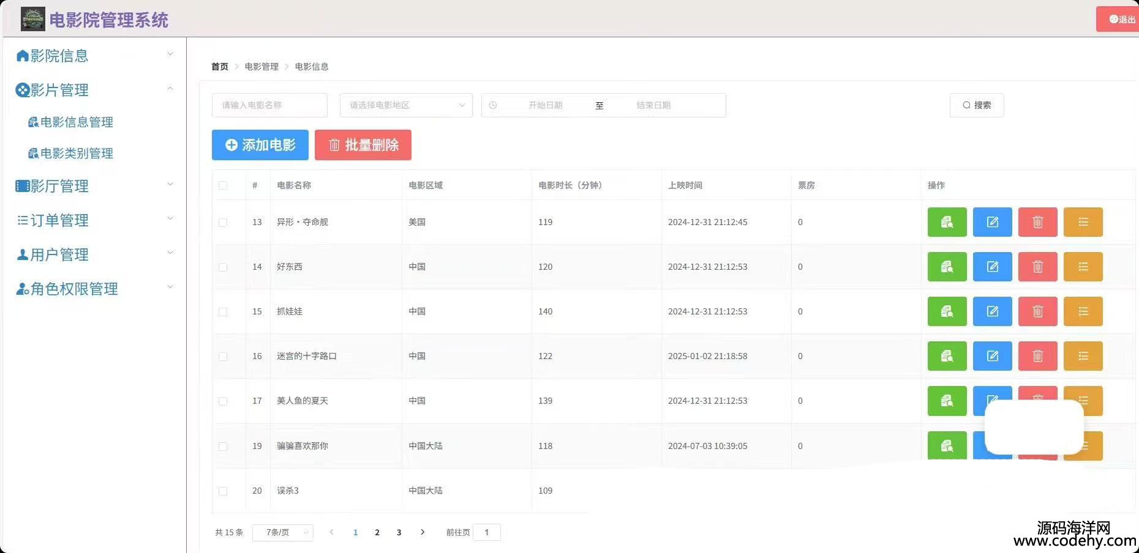Open 电影类别管理 in the sidebar

tap(77, 154)
